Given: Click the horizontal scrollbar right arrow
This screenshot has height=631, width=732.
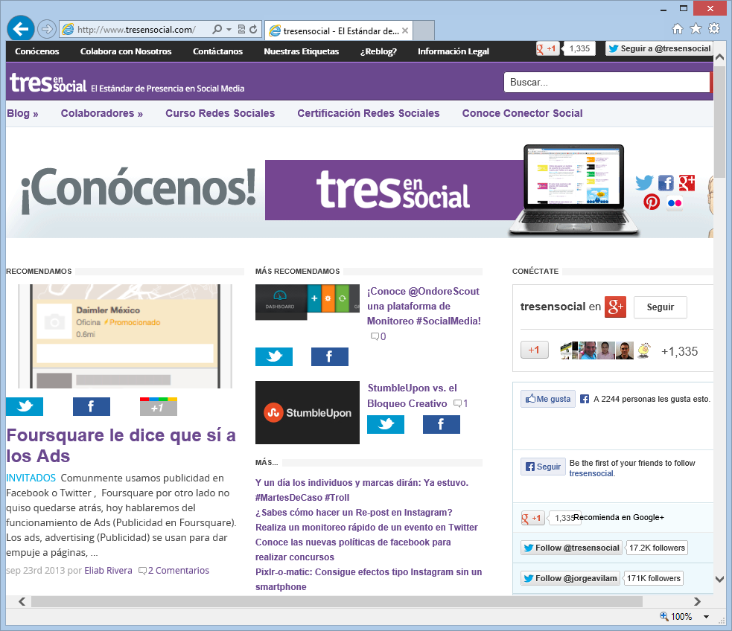Looking at the screenshot, I should pos(697,602).
